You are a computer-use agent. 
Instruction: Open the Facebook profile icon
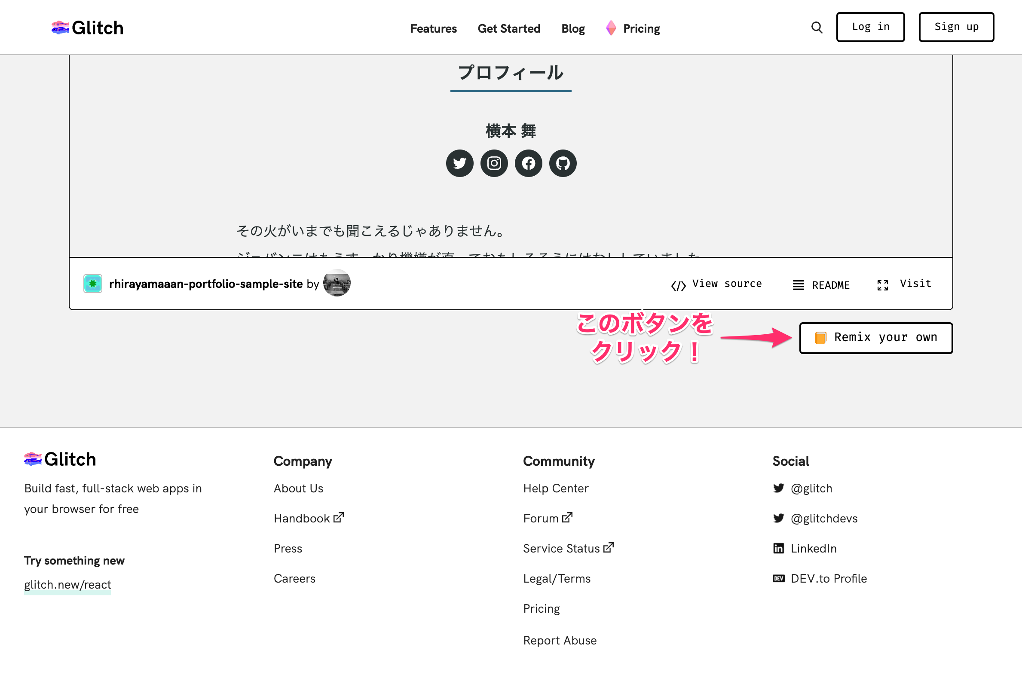pos(529,163)
